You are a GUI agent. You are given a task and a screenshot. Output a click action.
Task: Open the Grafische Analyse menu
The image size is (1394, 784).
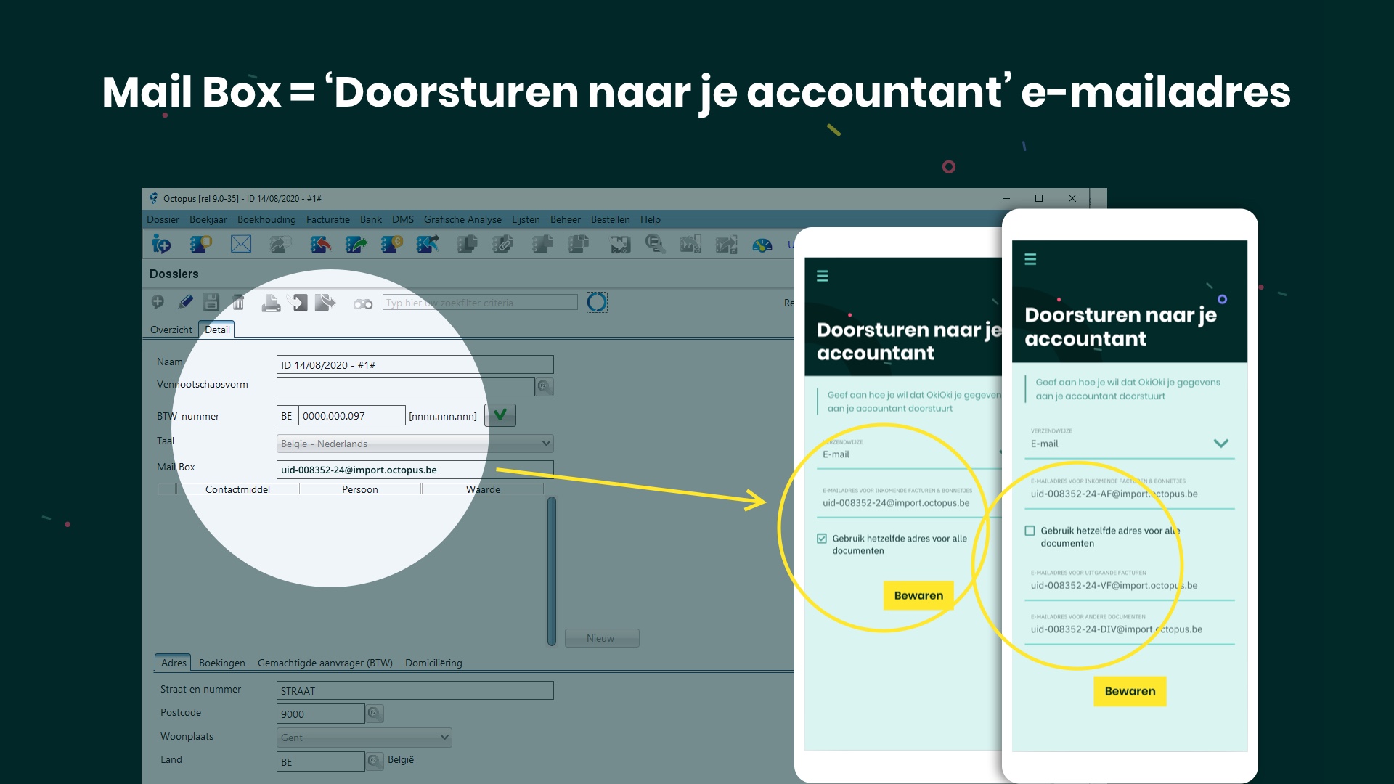[462, 219]
